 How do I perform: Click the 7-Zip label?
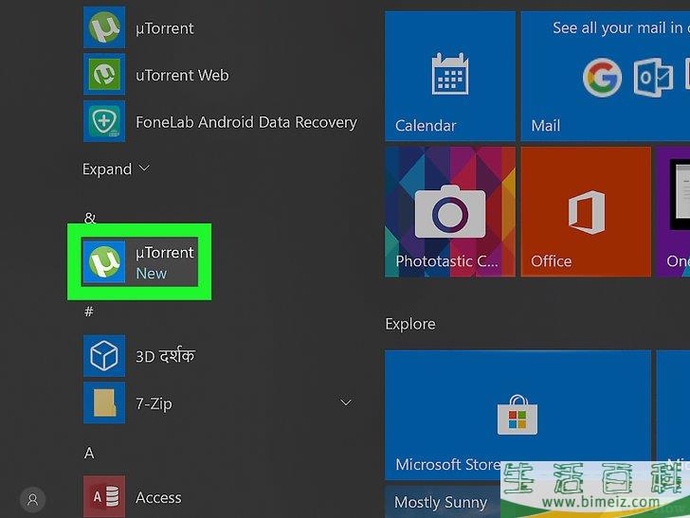click(154, 403)
